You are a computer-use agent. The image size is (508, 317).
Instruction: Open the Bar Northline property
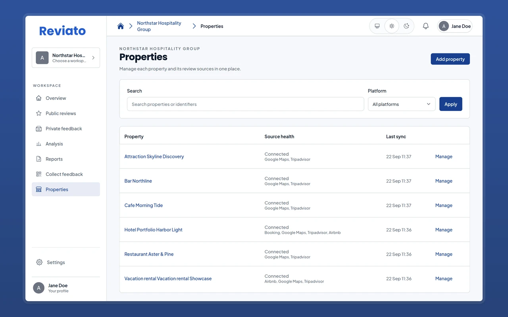pos(138,181)
